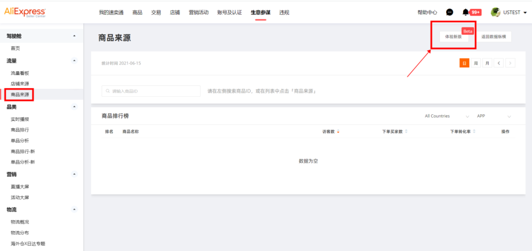The height and width of the screenshot is (251, 532).
Task: Click the USTEST user avatar
Action: pyautogui.click(x=496, y=12)
